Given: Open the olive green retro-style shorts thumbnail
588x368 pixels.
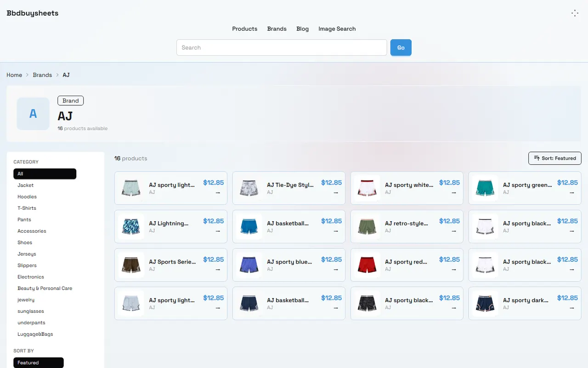Looking at the screenshot, I should pyautogui.click(x=367, y=226).
